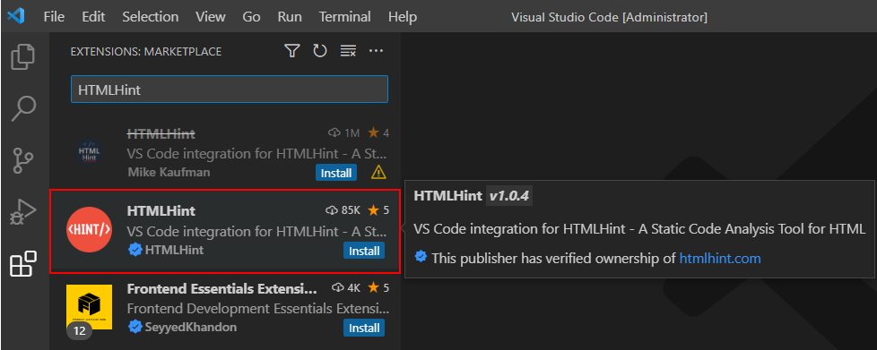Image resolution: width=877 pixels, height=350 pixels.
Task: Open the Source Control view
Action: point(23,161)
